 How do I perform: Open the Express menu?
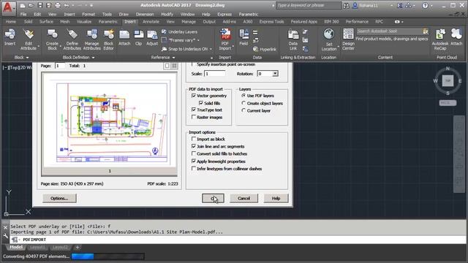(x=224, y=14)
